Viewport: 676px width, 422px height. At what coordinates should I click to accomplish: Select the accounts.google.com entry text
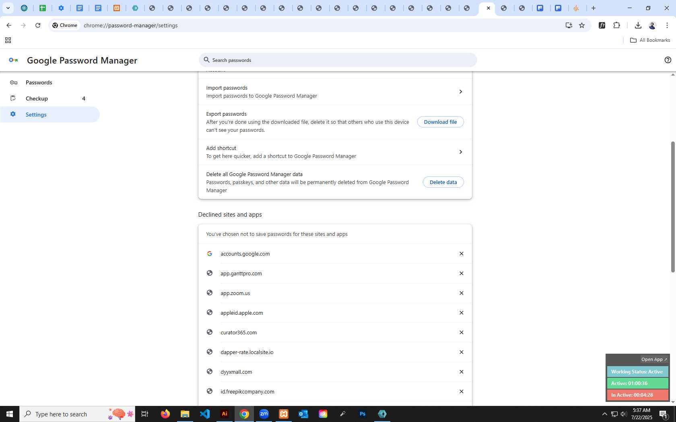[x=245, y=254]
